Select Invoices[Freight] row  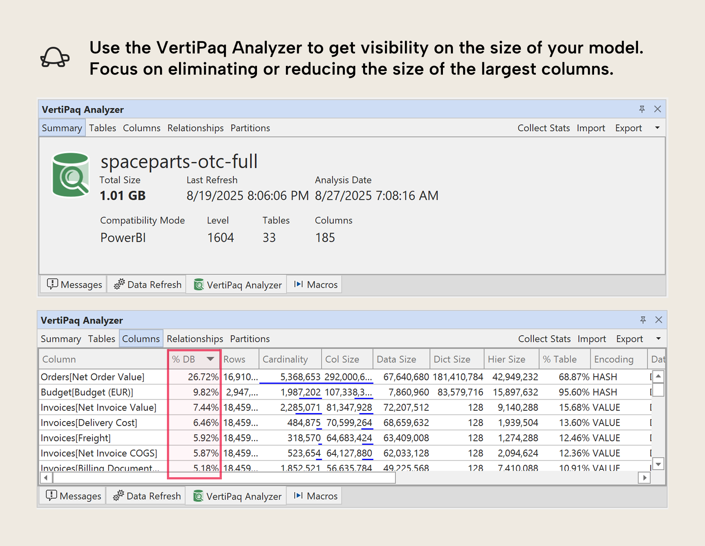(x=346, y=438)
